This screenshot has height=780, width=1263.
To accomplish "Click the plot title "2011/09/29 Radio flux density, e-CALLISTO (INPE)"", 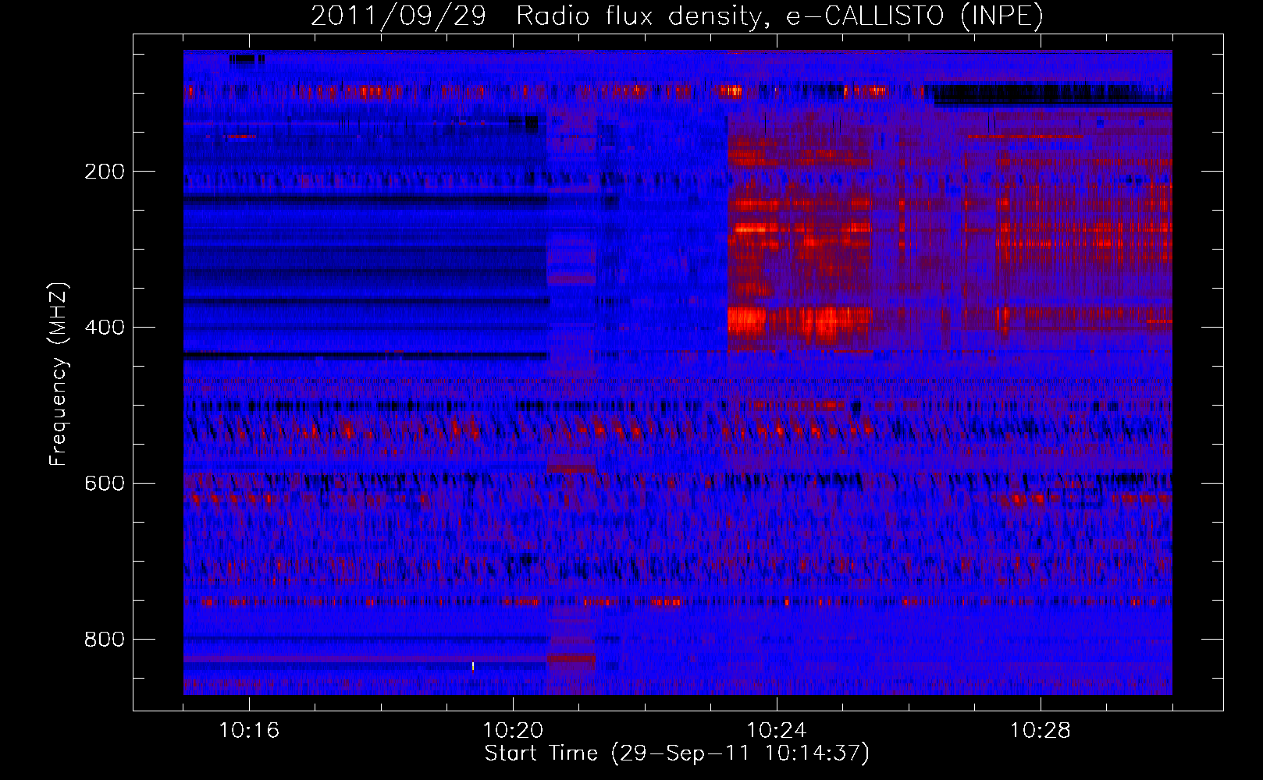I will click(x=677, y=16).
